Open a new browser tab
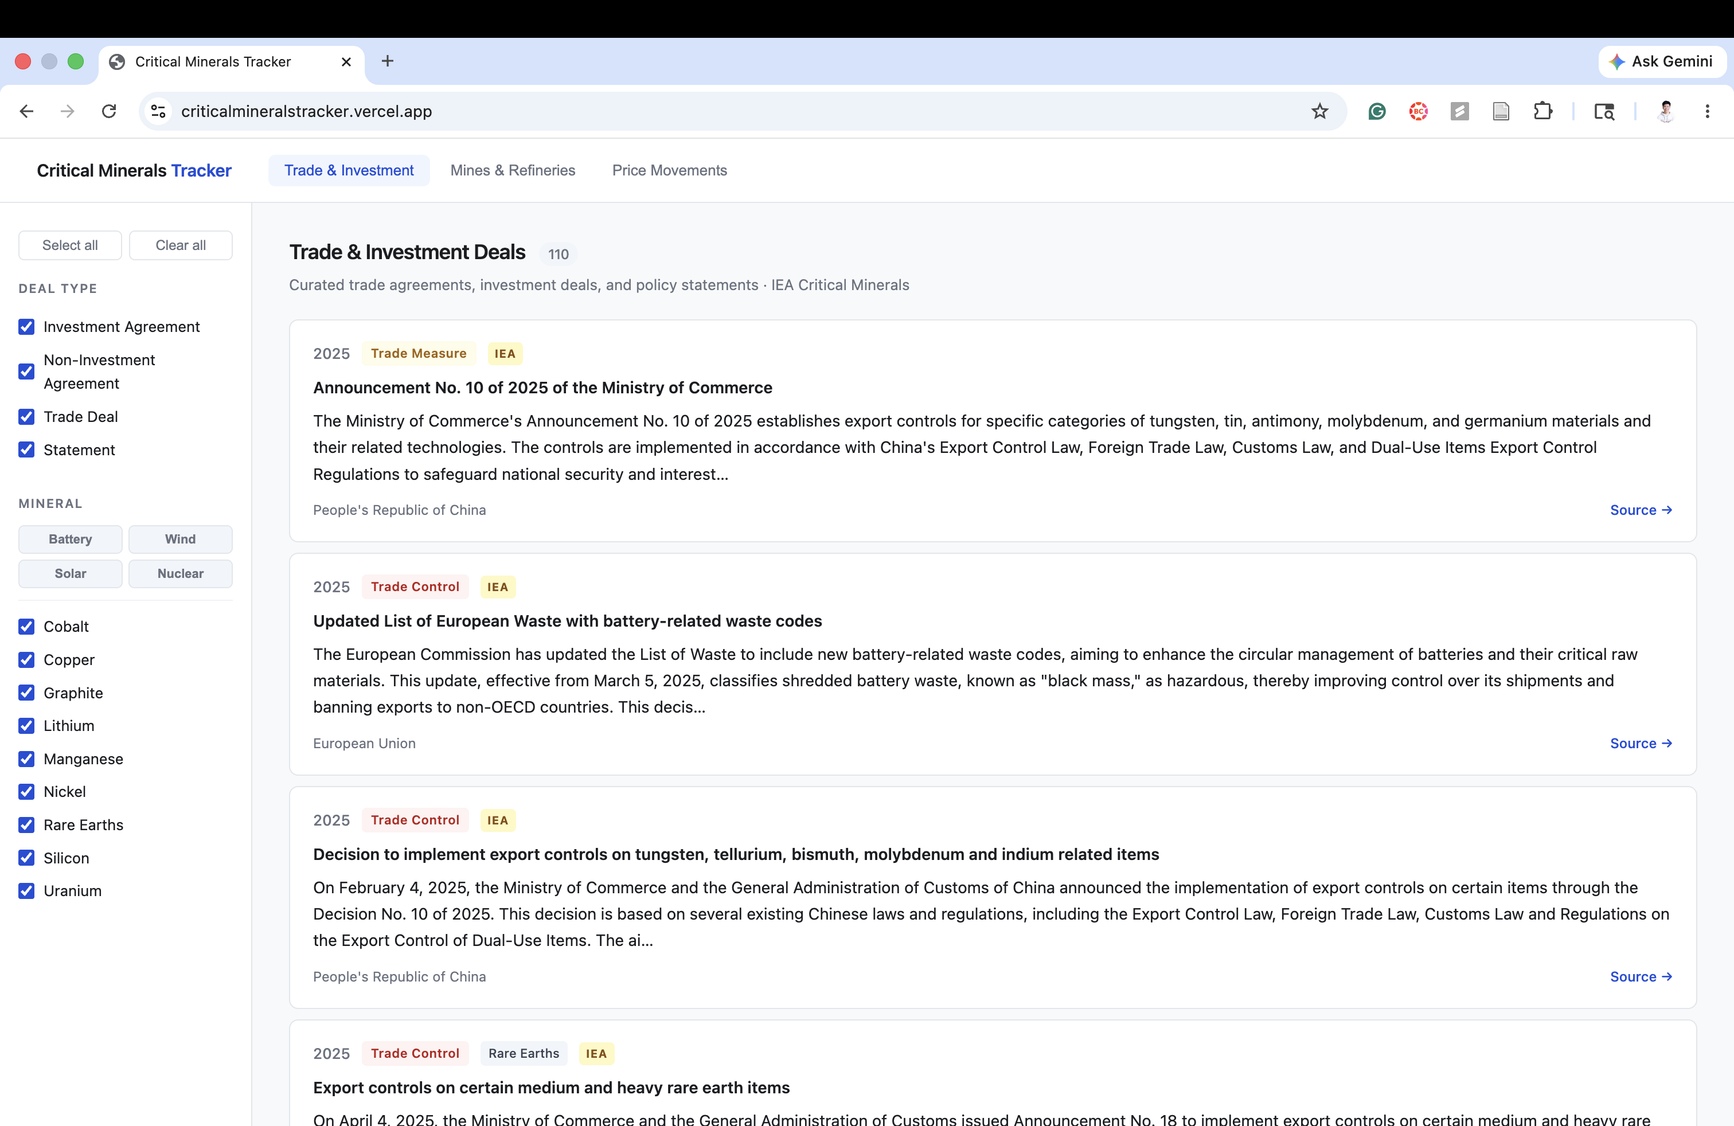Image resolution: width=1734 pixels, height=1126 pixels. point(388,61)
